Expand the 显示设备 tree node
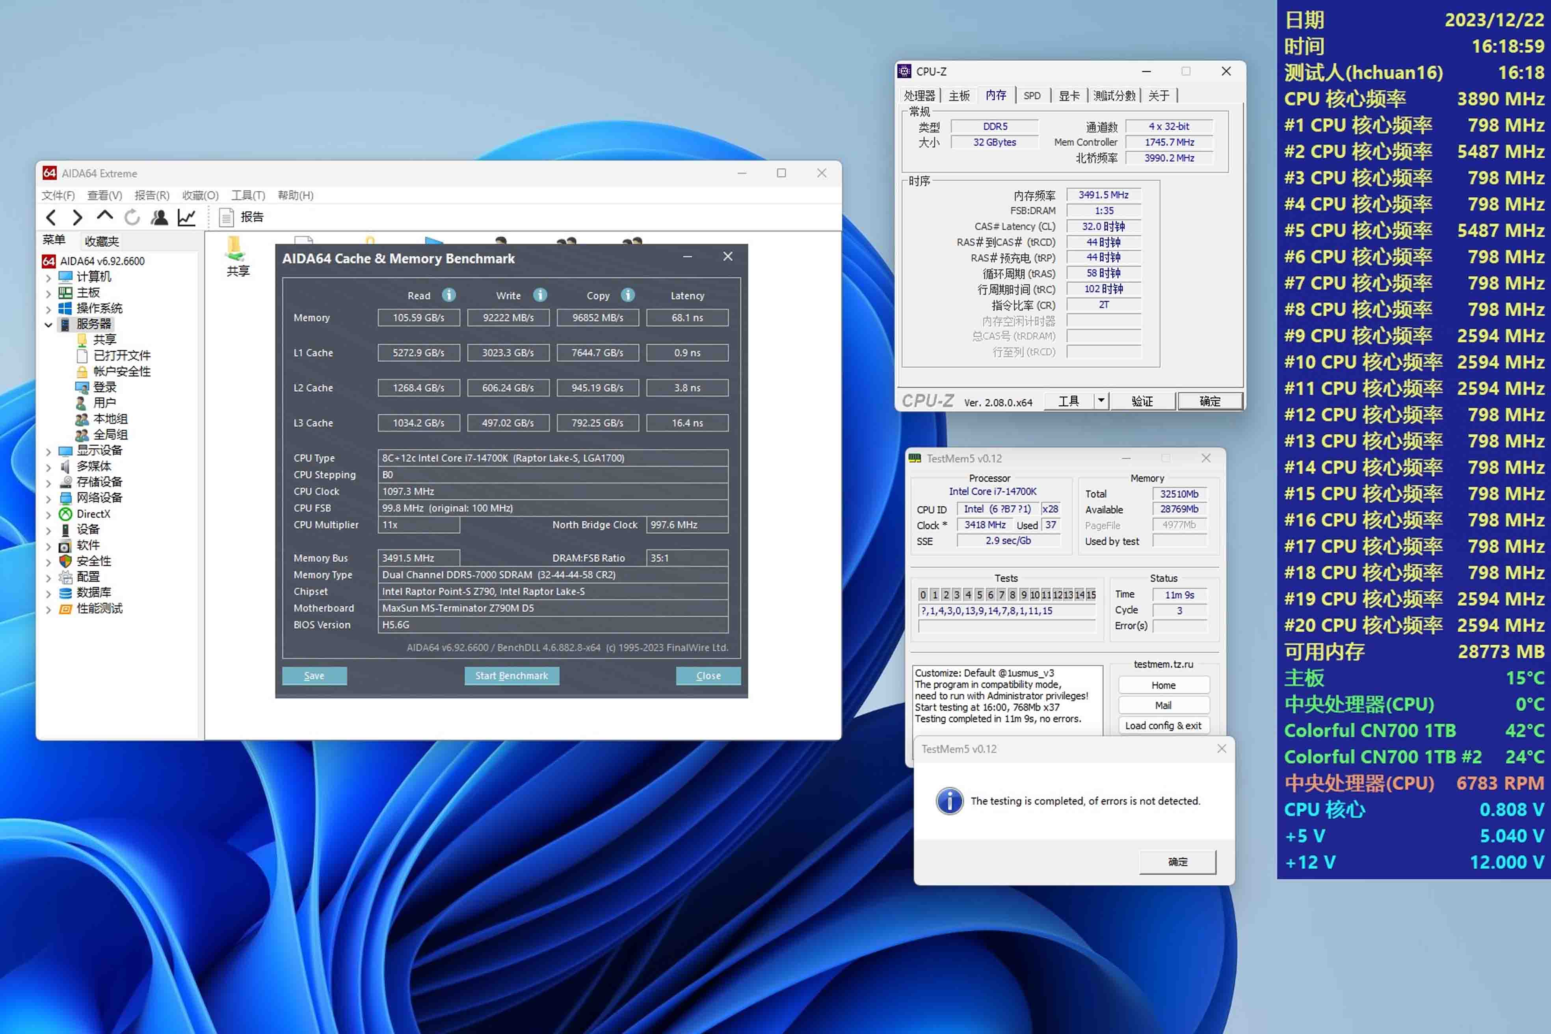The height and width of the screenshot is (1034, 1551). pyautogui.click(x=48, y=451)
